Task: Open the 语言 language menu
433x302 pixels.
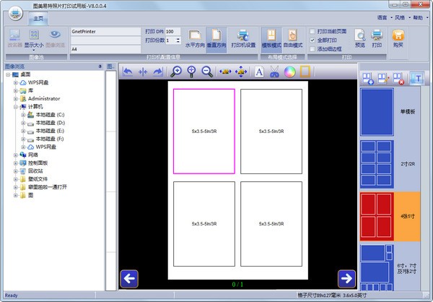Action: [x=382, y=16]
